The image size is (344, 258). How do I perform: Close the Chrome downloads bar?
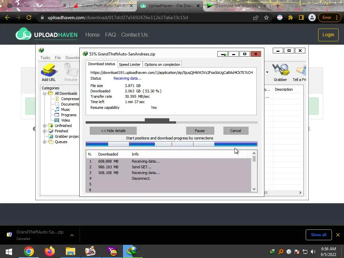(x=338, y=235)
